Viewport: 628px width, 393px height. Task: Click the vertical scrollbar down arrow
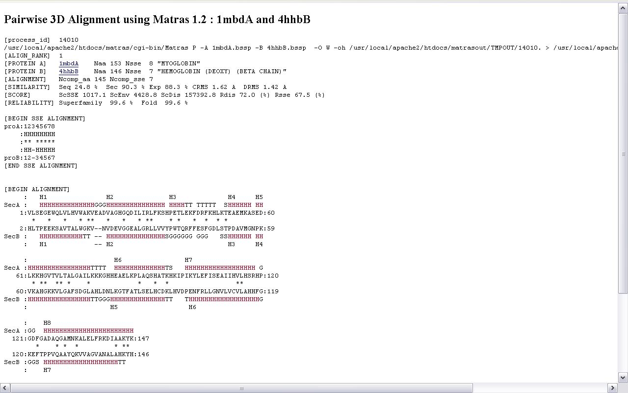pyautogui.click(x=623, y=378)
